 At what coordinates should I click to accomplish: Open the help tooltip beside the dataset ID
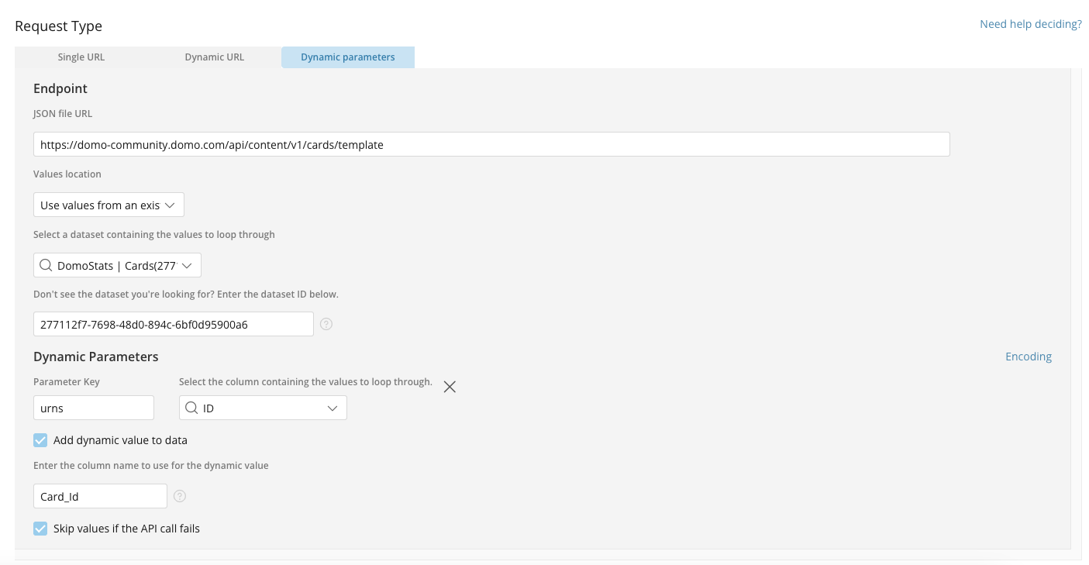[x=326, y=324]
